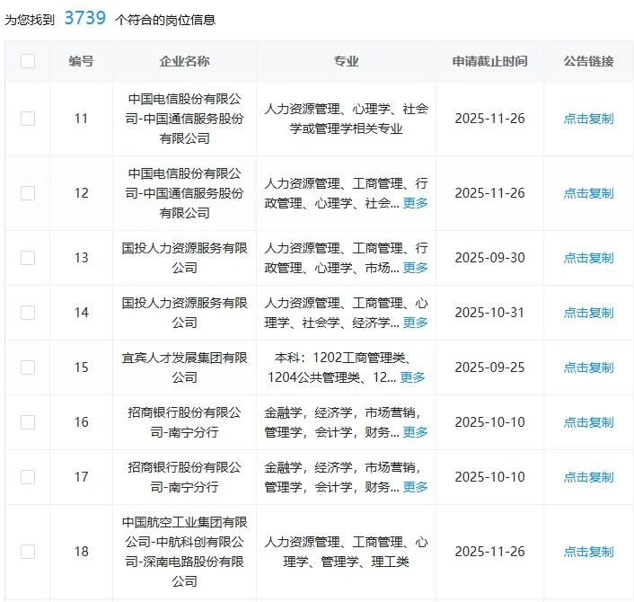Click deadline 2025-10-10 in row 16
634x602 pixels.
489,422
